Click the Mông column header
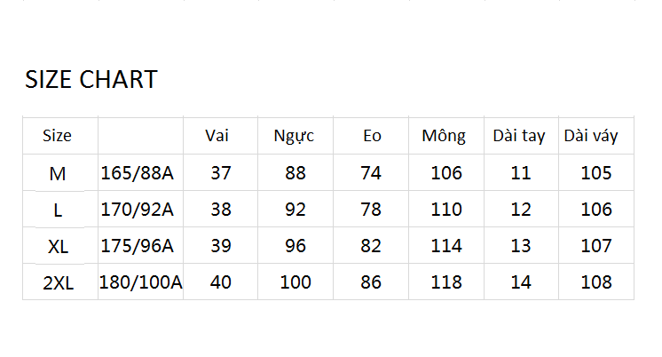Screen dimensions: 662x357 444,136
